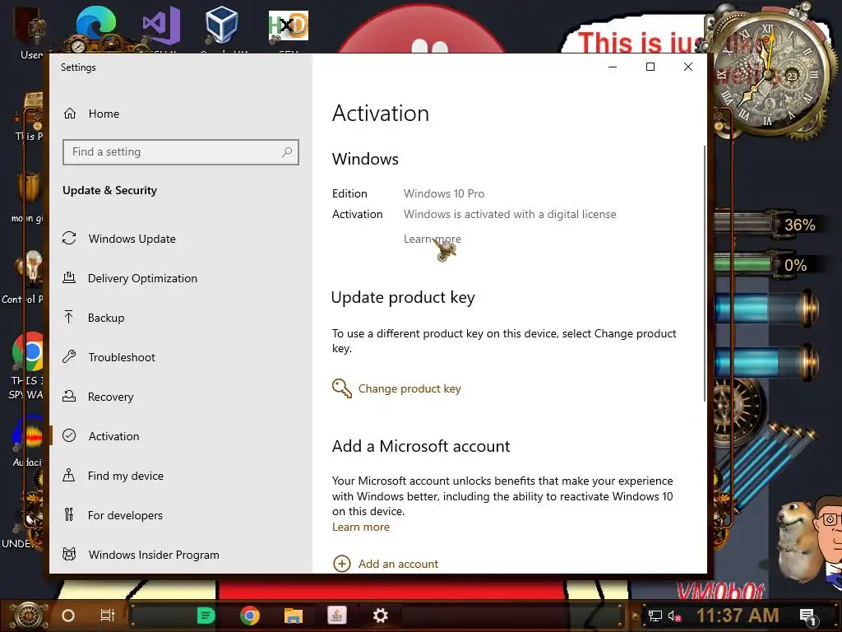Click the muted volume tray icon
Screen dimensions: 842x632
pyautogui.click(x=674, y=616)
